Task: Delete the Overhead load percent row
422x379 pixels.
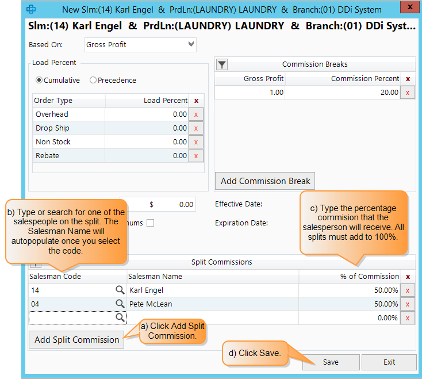Action: (x=196, y=114)
